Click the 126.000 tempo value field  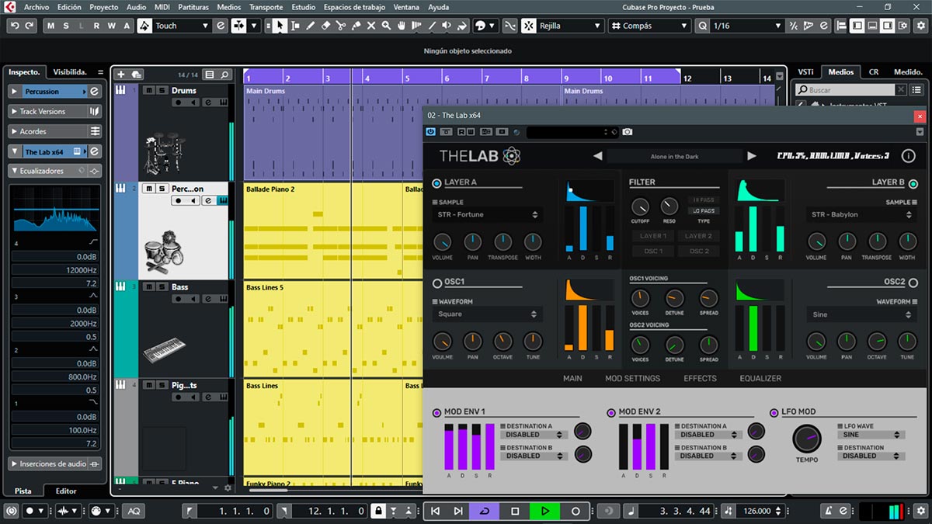point(758,511)
